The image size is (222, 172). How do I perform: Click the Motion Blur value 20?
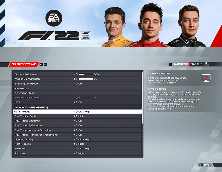96,79
